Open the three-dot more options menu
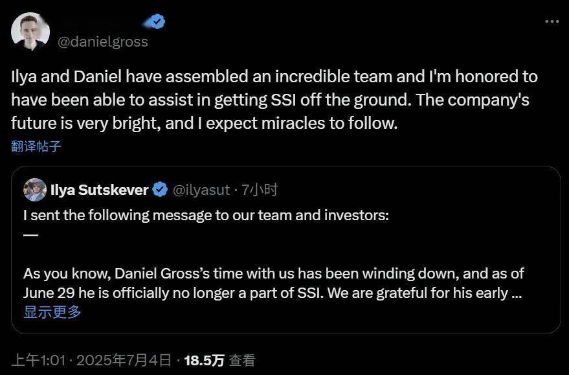569x375 pixels. (x=551, y=21)
